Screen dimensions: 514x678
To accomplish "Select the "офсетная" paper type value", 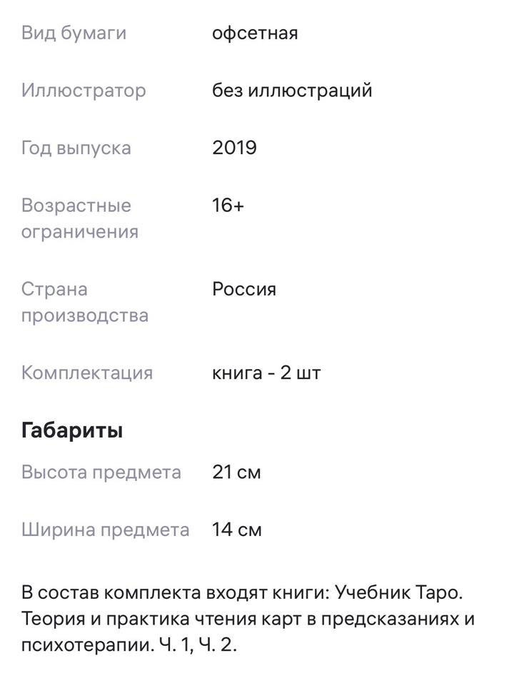I will click(x=255, y=33).
